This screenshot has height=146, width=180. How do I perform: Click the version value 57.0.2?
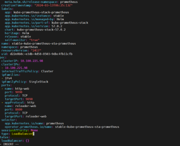coord(57,26)
